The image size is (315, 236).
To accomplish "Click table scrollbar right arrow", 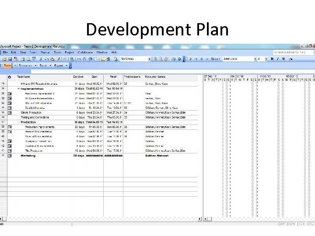I will click(x=199, y=219).
